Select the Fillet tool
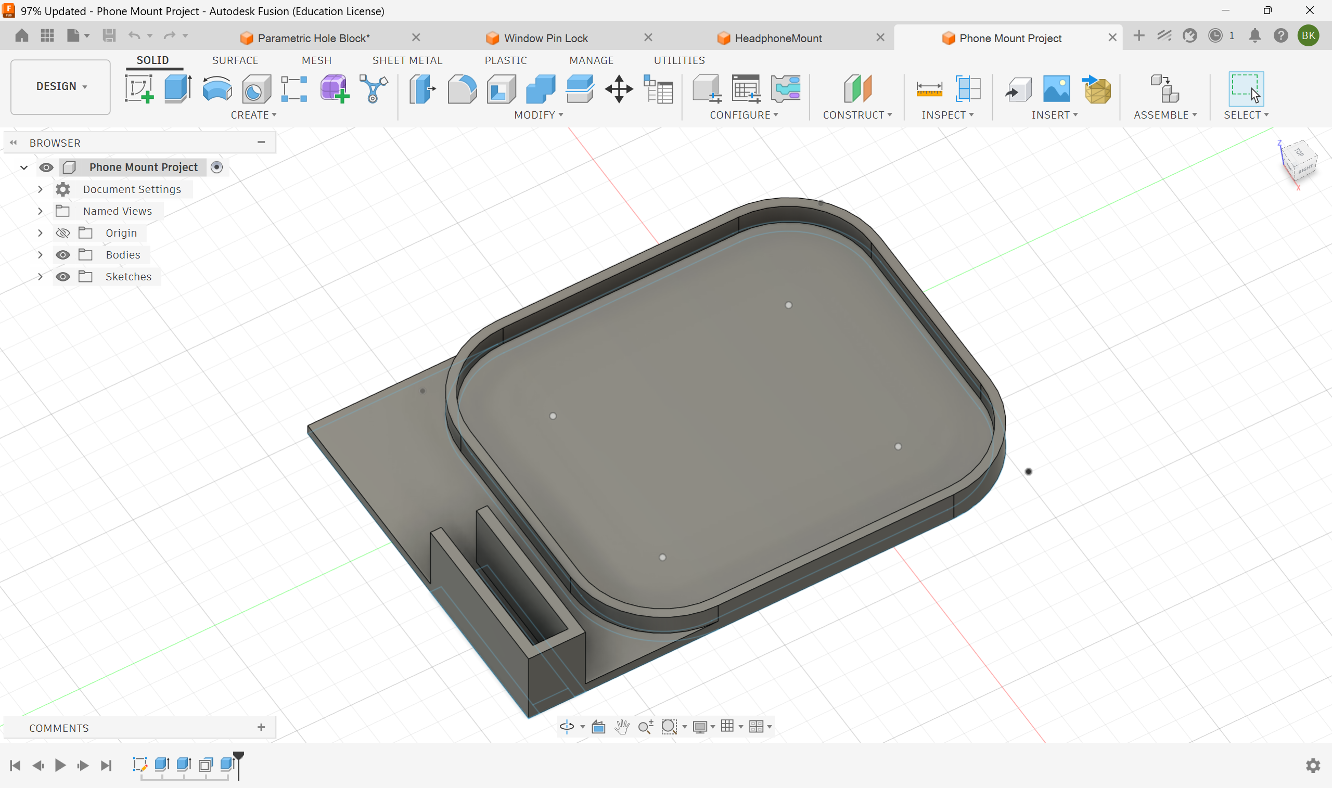This screenshot has width=1332, height=788. point(462,88)
